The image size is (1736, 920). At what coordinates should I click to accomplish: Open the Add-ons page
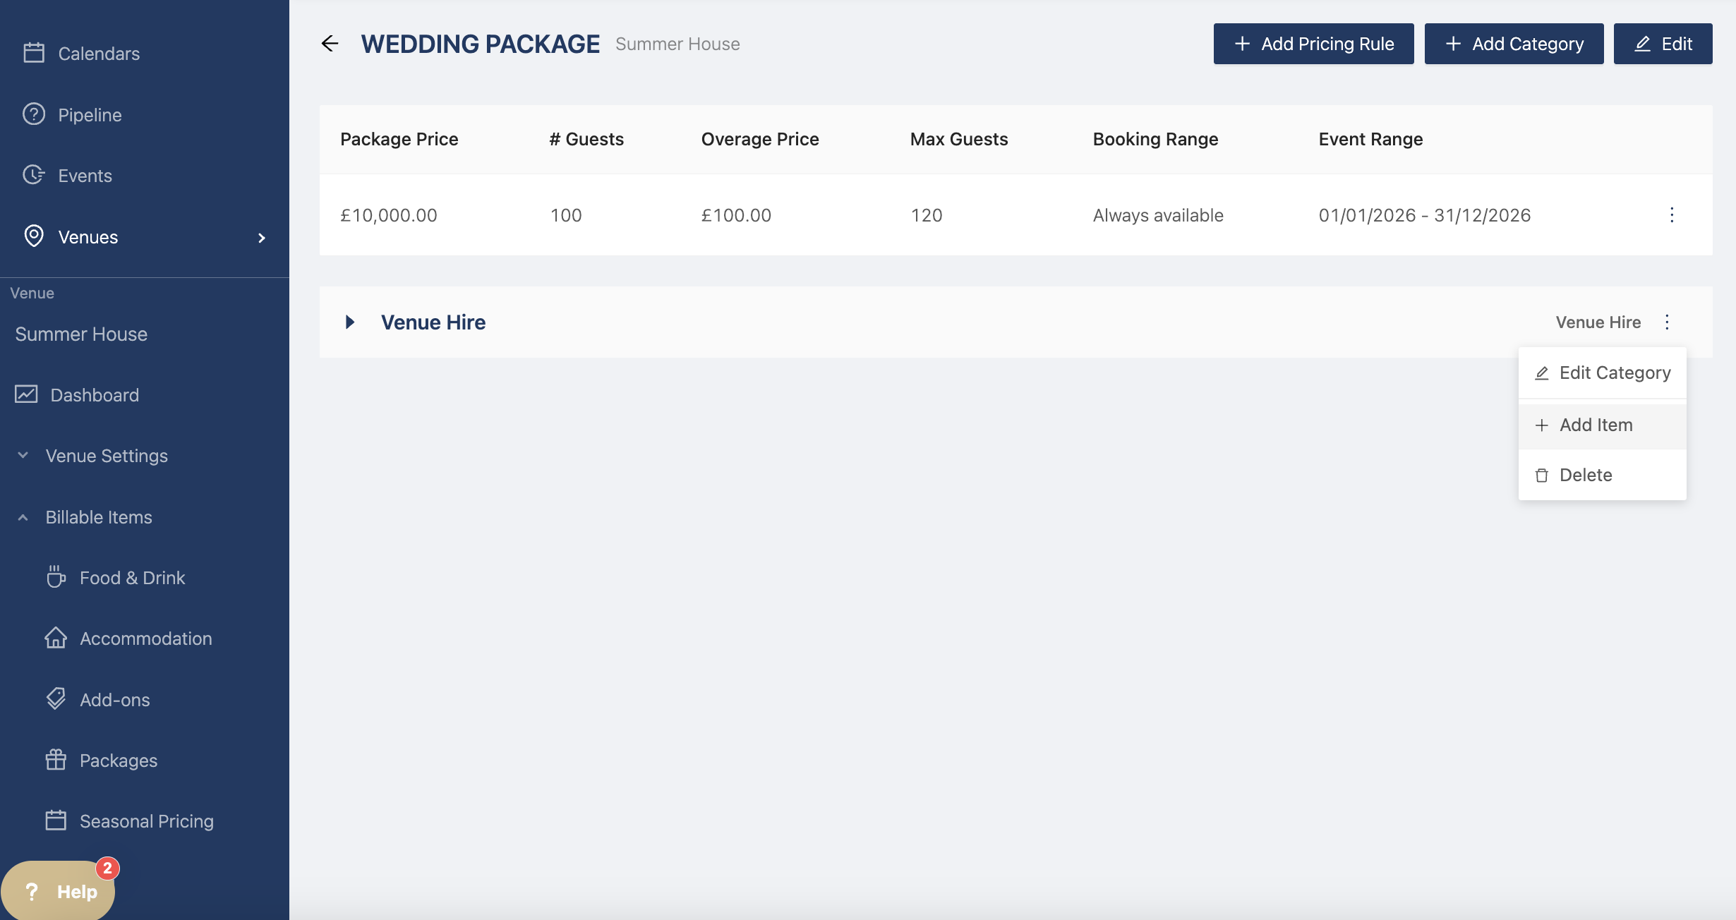coord(114,700)
